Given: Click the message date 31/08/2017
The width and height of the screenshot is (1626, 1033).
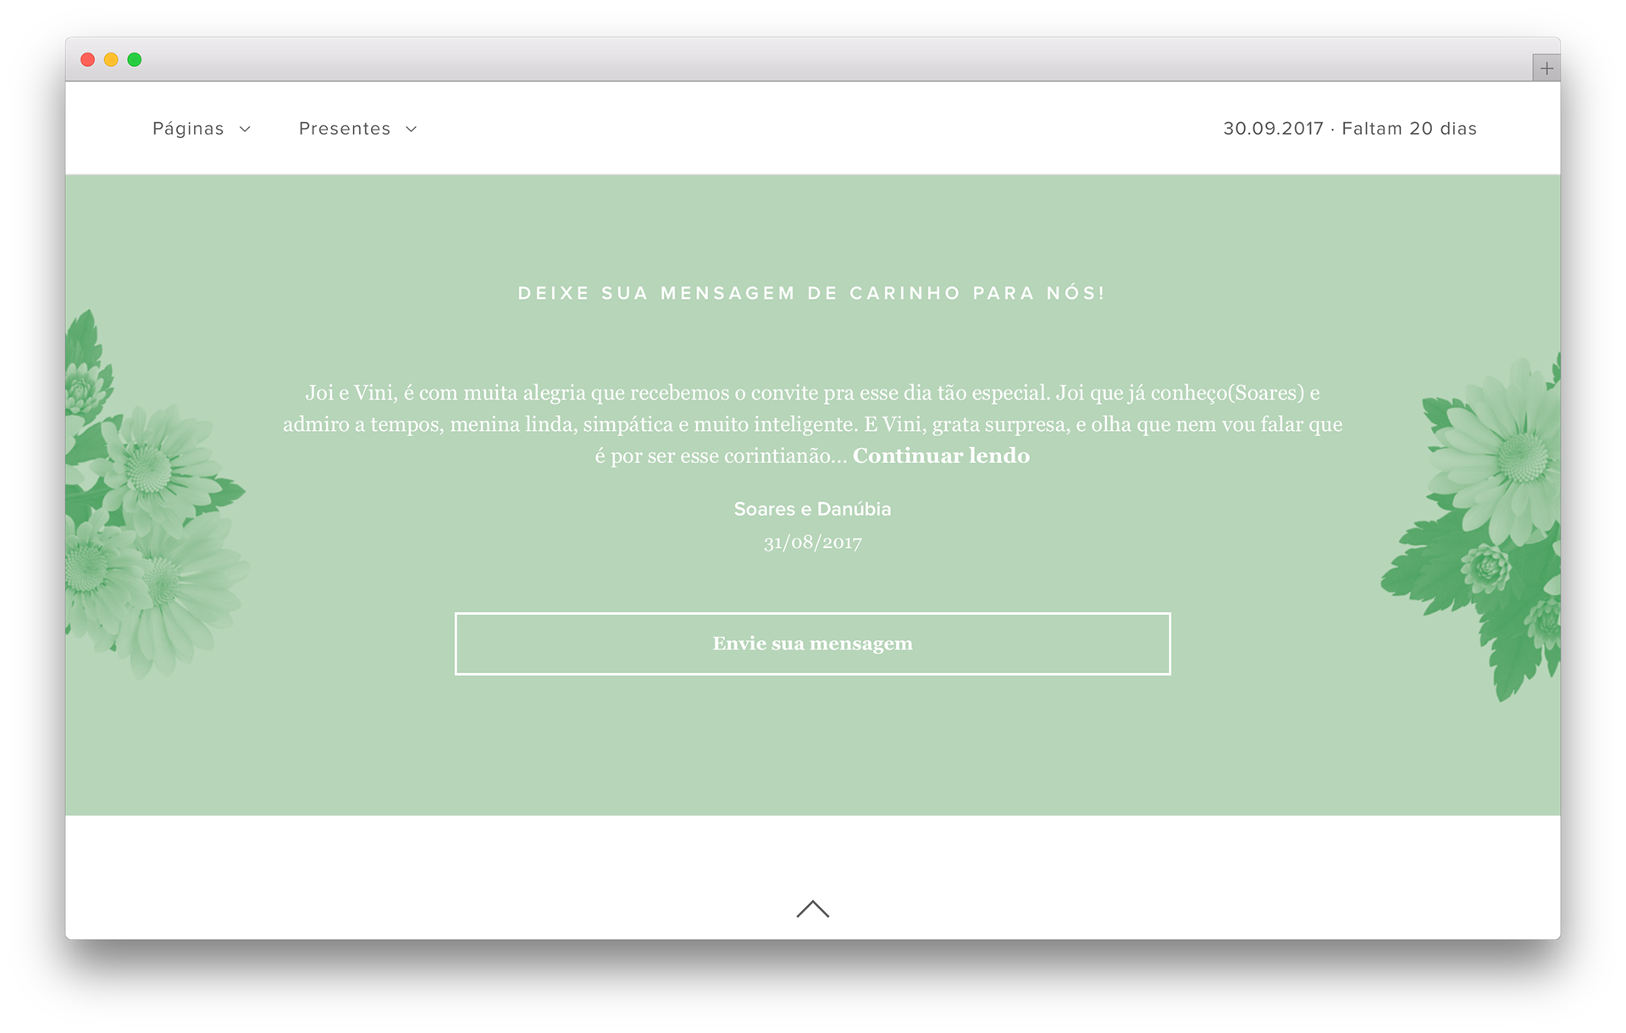Looking at the screenshot, I should click(x=812, y=543).
